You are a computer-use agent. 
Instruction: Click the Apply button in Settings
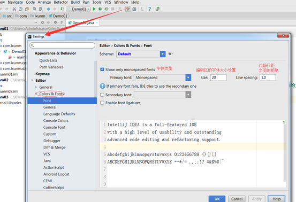coord(257,199)
